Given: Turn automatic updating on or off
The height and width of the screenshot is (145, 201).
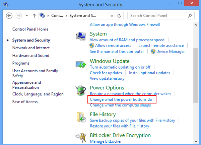Looking at the screenshot, I should click(x=120, y=67).
